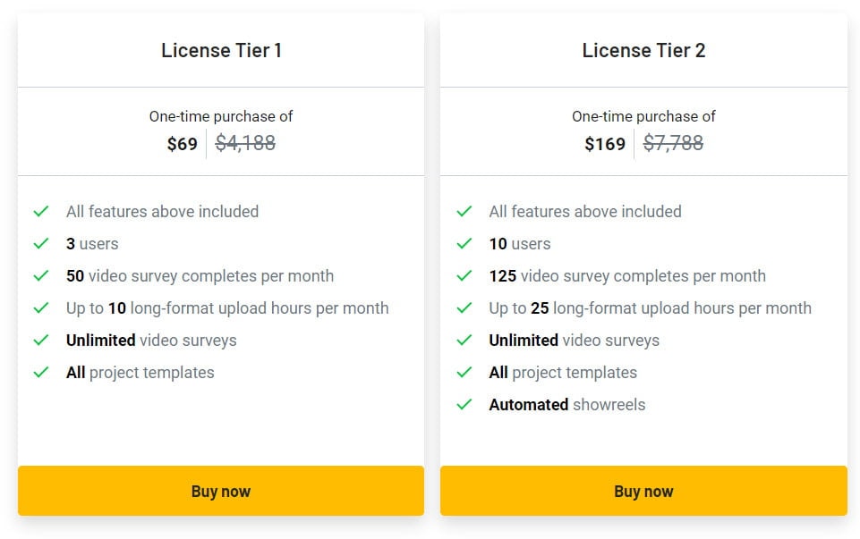Click the License Tier 2 heading
Viewport: 860px width, 539px height.
[x=643, y=51]
